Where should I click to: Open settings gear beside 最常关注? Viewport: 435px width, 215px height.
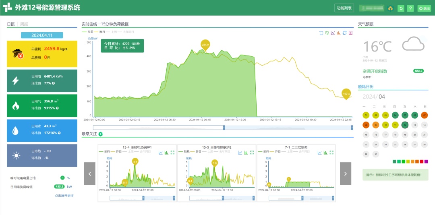[x=101, y=134]
